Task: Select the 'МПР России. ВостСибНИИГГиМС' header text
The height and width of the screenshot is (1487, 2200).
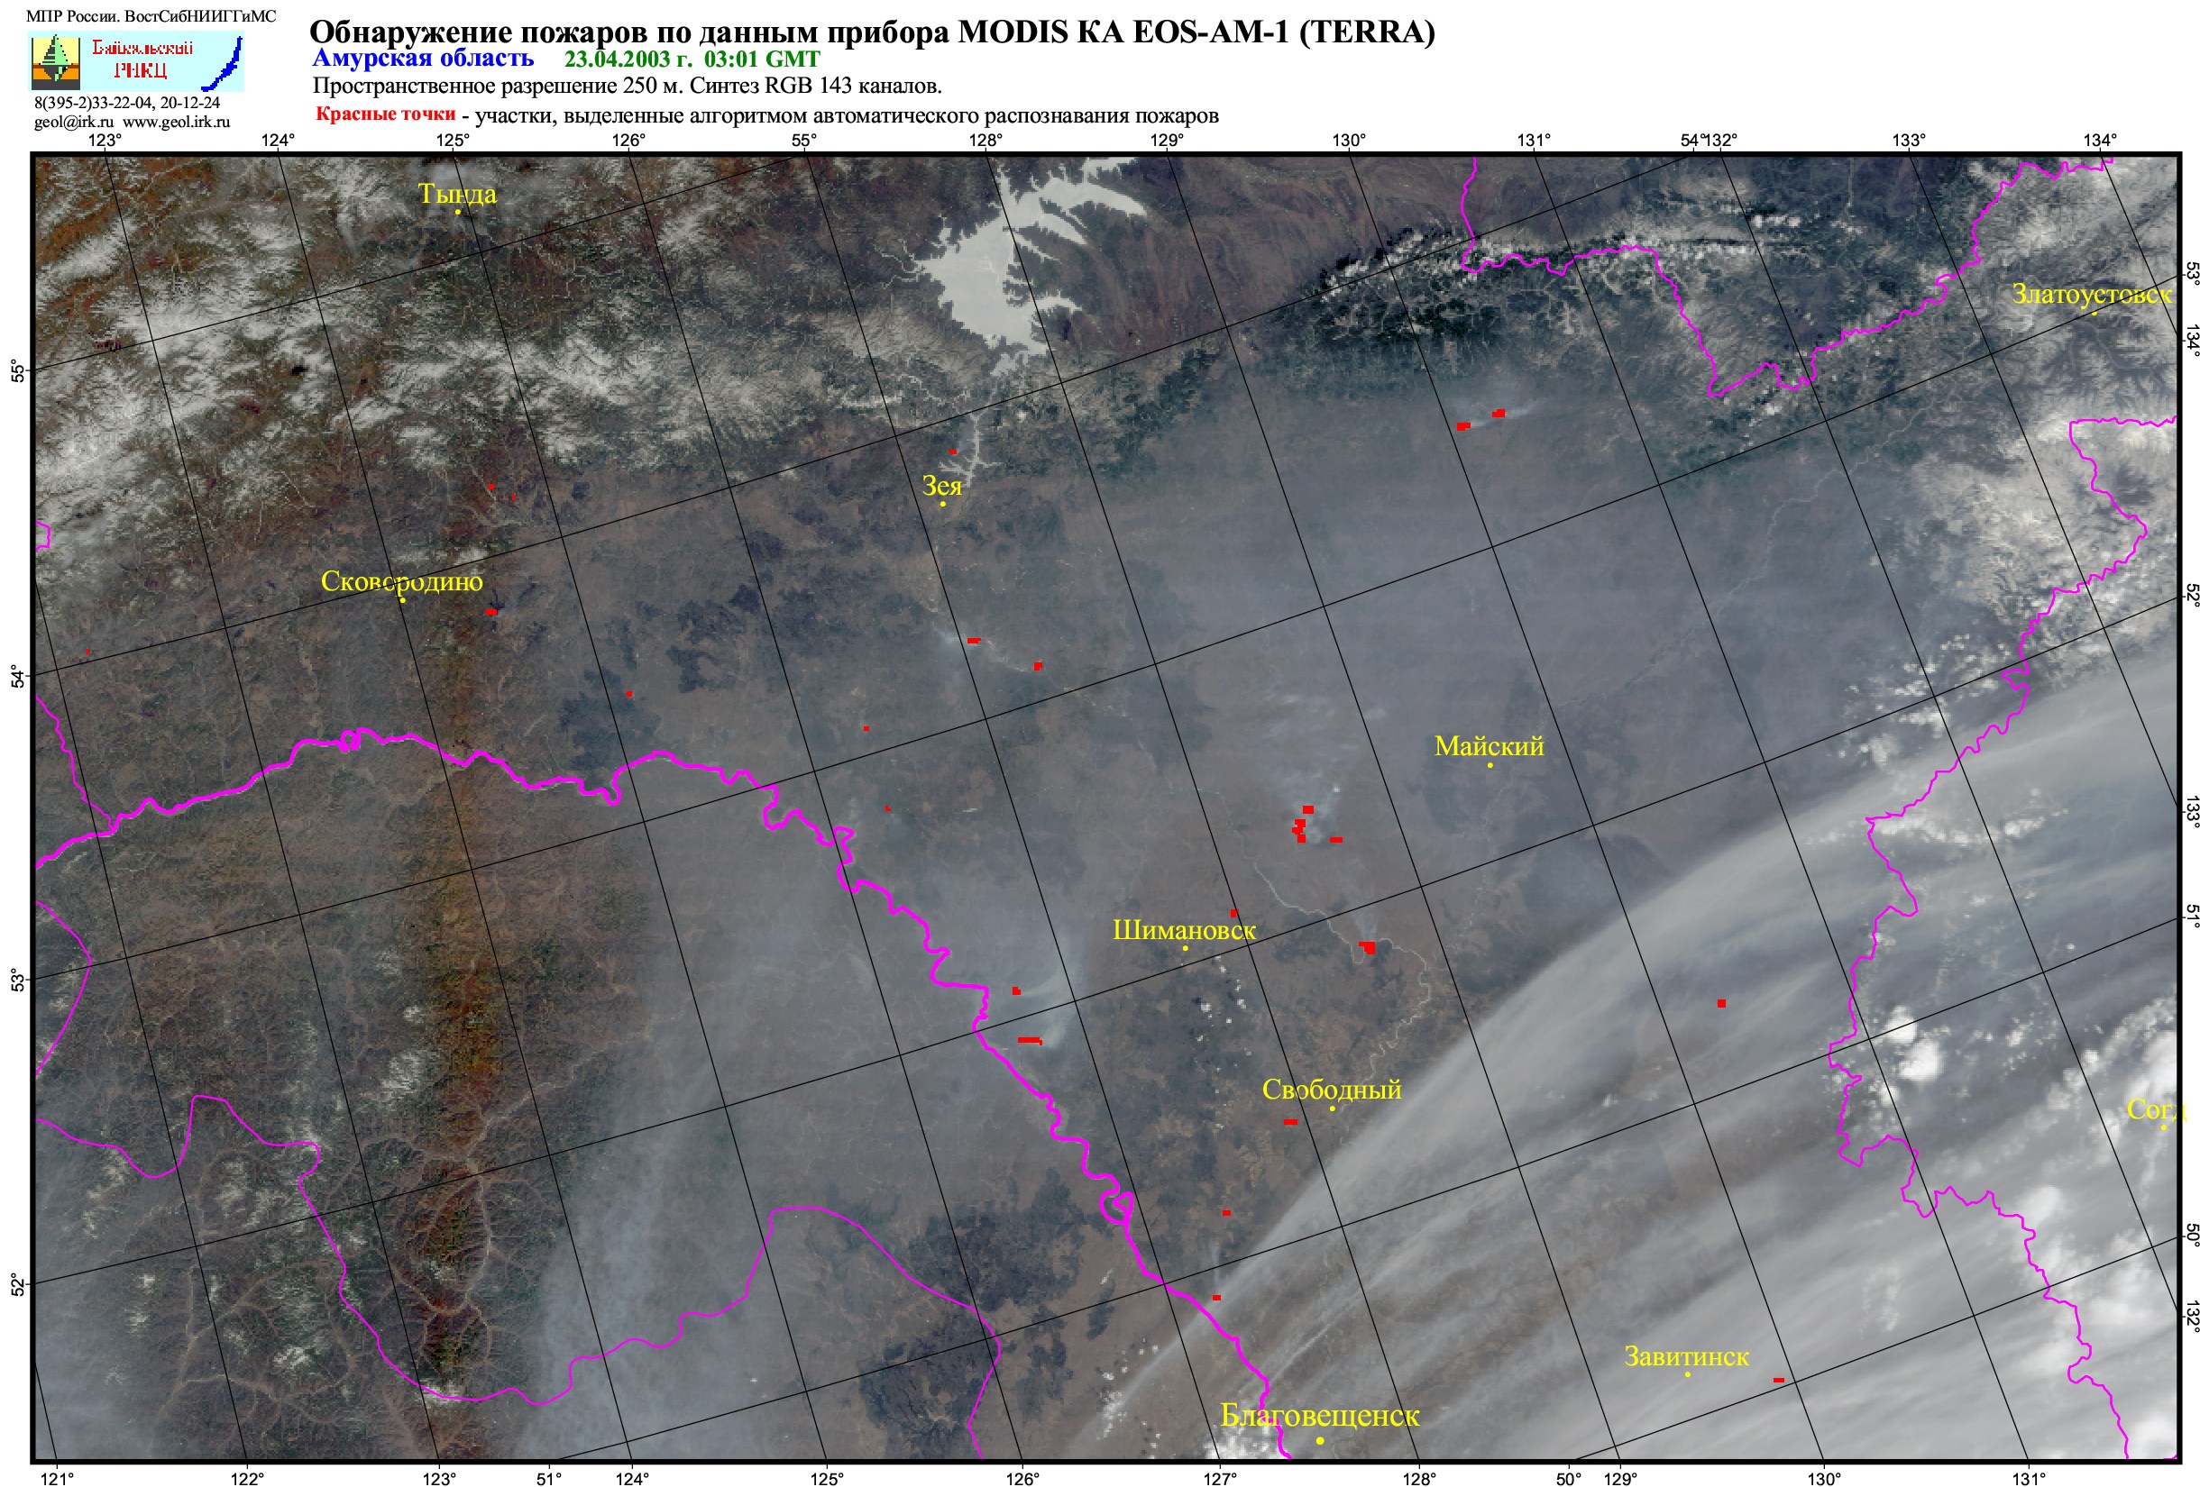Action: (151, 16)
